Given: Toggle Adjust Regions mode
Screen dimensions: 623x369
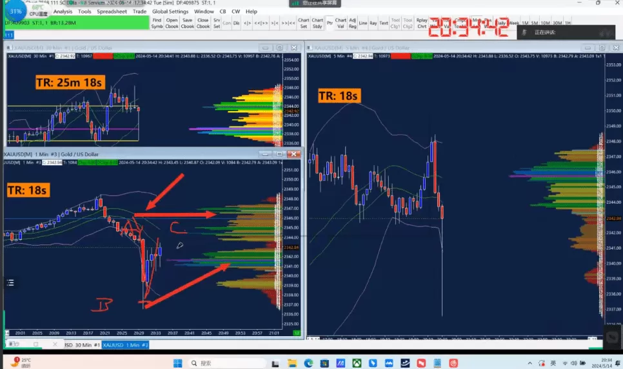Looking at the screenshot, I should point(352,23).
